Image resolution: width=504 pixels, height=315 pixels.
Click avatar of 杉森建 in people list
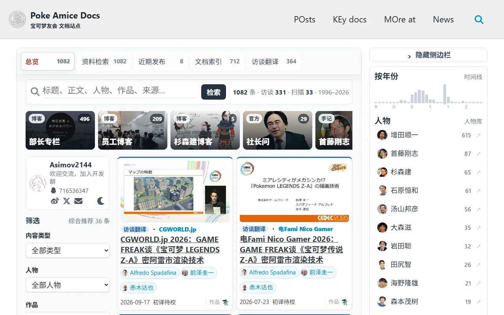pos(382,172)
